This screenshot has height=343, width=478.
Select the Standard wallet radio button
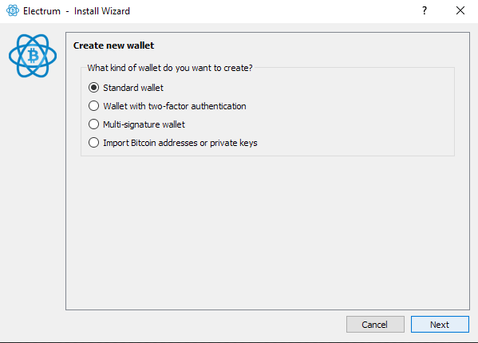tap(93, 88)
